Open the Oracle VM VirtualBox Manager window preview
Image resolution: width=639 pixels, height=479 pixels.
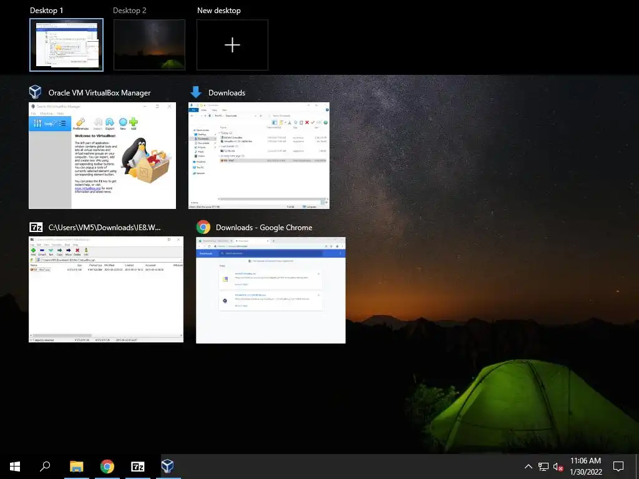(102, 155)
